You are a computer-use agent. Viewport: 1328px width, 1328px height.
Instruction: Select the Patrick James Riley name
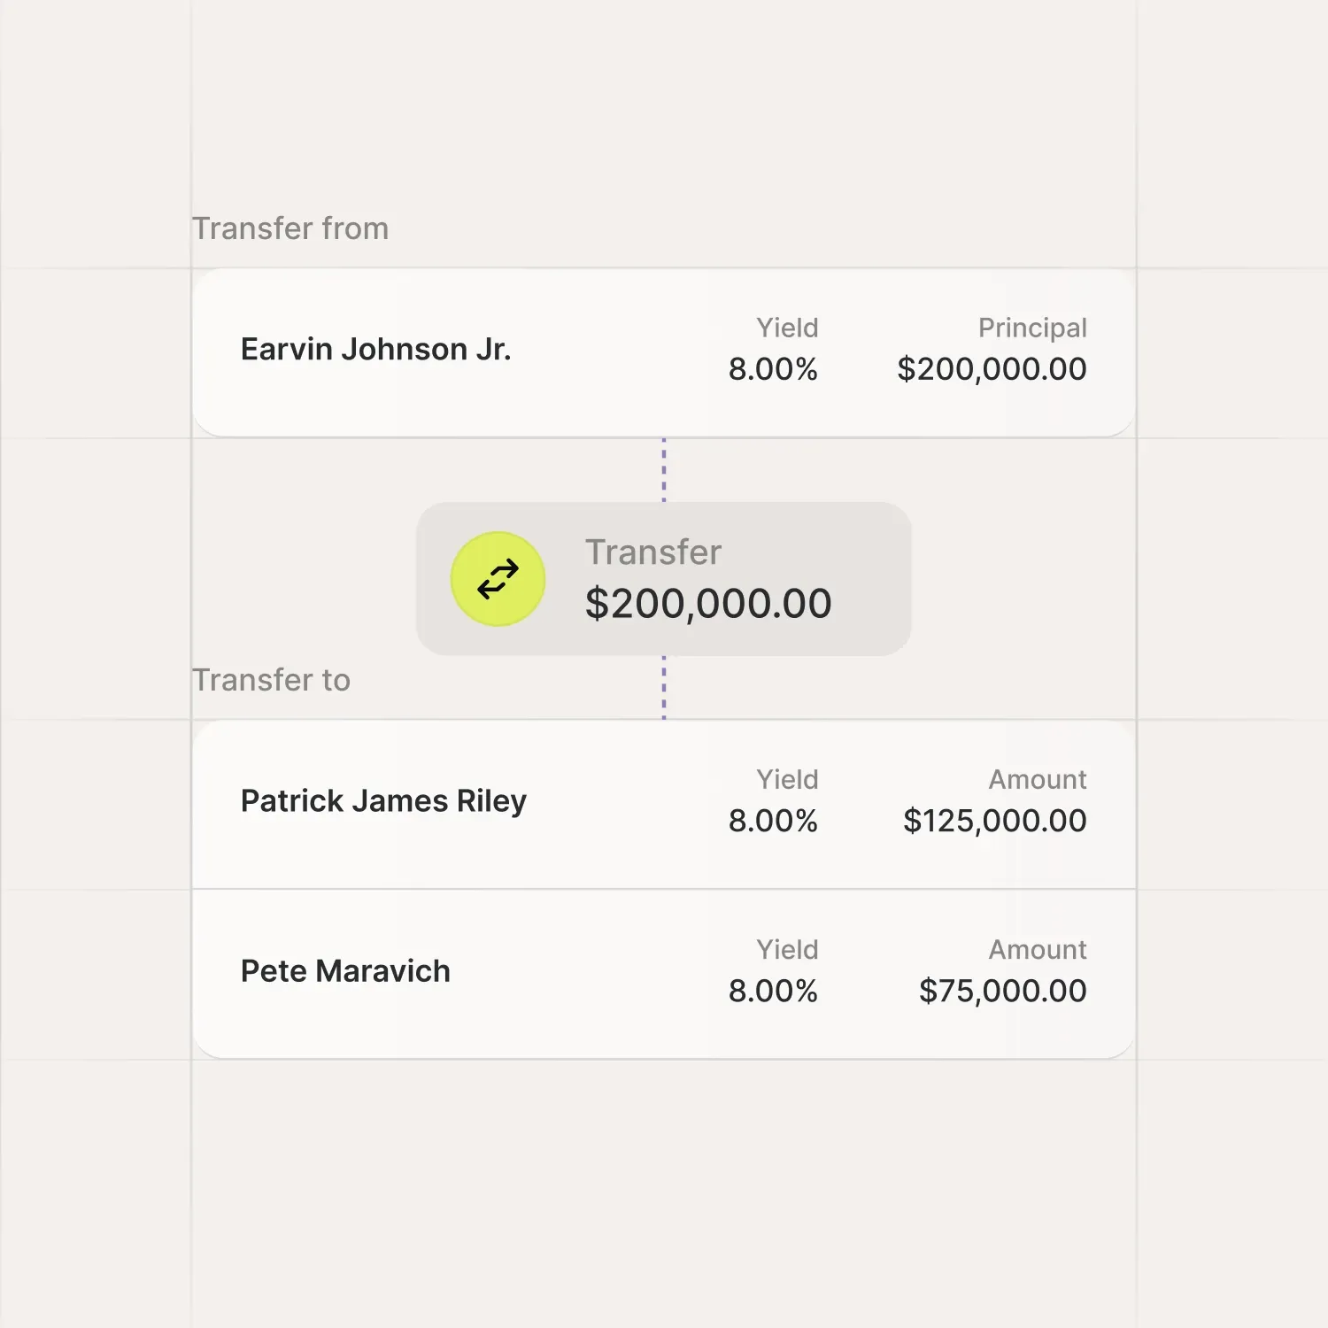(383, 801)
